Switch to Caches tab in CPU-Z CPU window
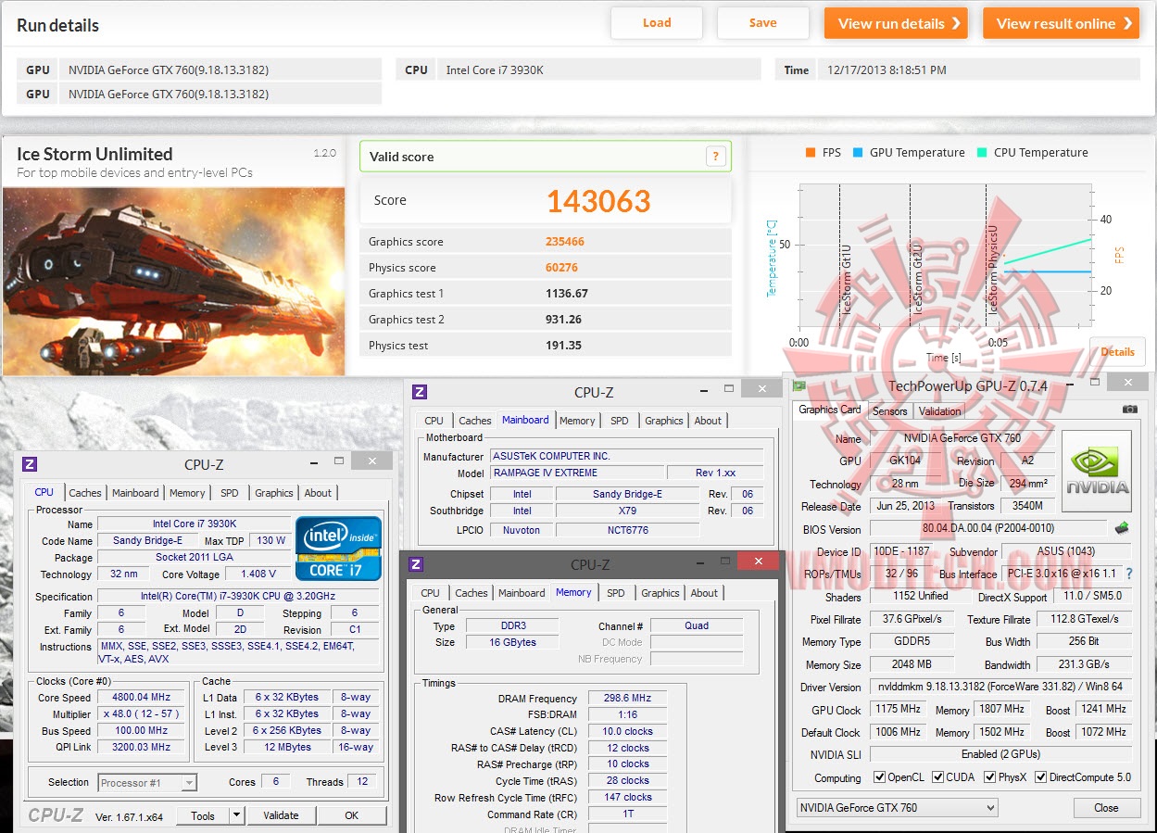Viewport: 1157px width, 833px height. point(85,493)
